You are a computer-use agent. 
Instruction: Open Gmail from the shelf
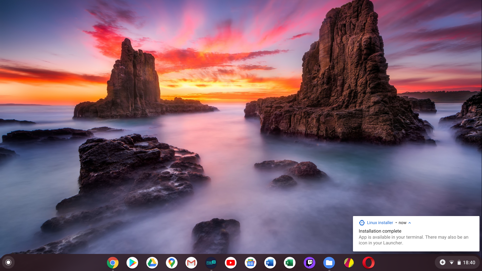click(x=191, y=263)
